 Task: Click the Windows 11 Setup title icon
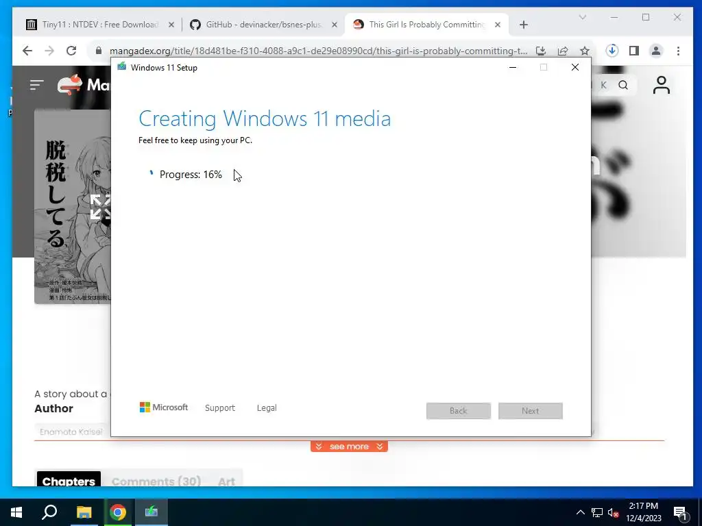pyautogui.click(x=121, y=67)
